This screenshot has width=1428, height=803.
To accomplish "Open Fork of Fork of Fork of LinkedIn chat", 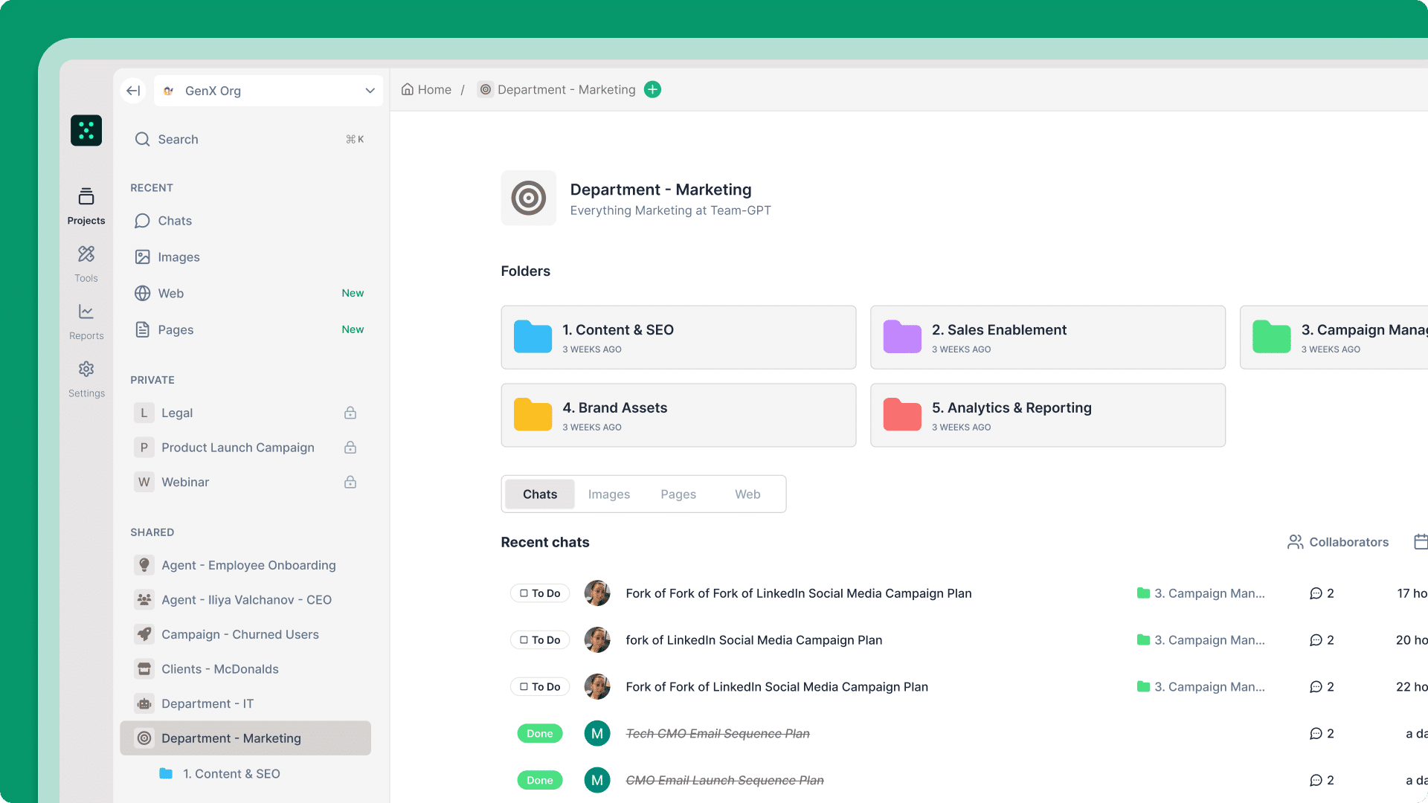I will (x=799, y=593).
